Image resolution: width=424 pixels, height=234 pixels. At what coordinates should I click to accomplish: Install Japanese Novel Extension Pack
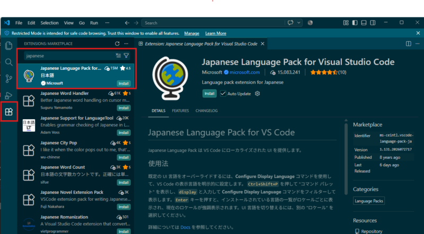(123, 207)
